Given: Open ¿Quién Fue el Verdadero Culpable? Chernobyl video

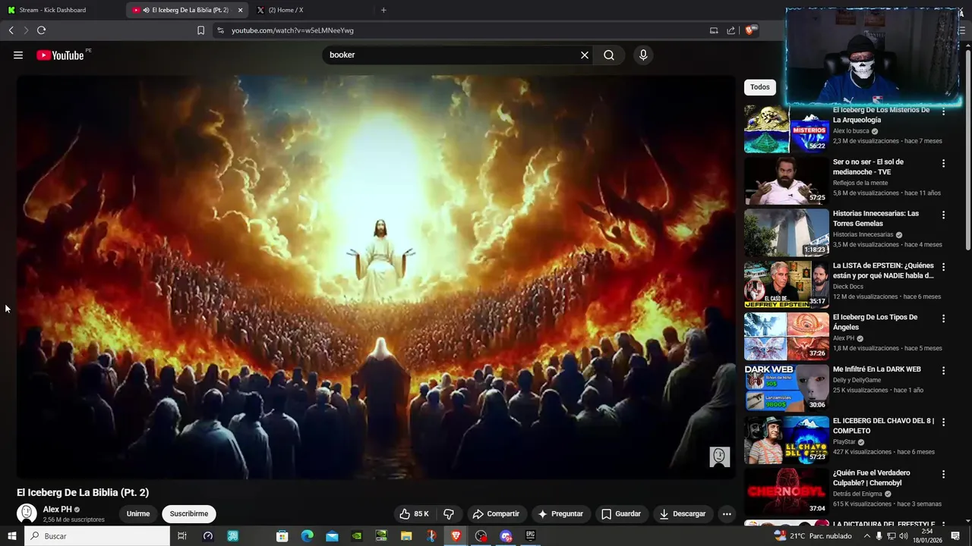Looking at the screenshot, I should pyautogui.click(x=871, y=478).
